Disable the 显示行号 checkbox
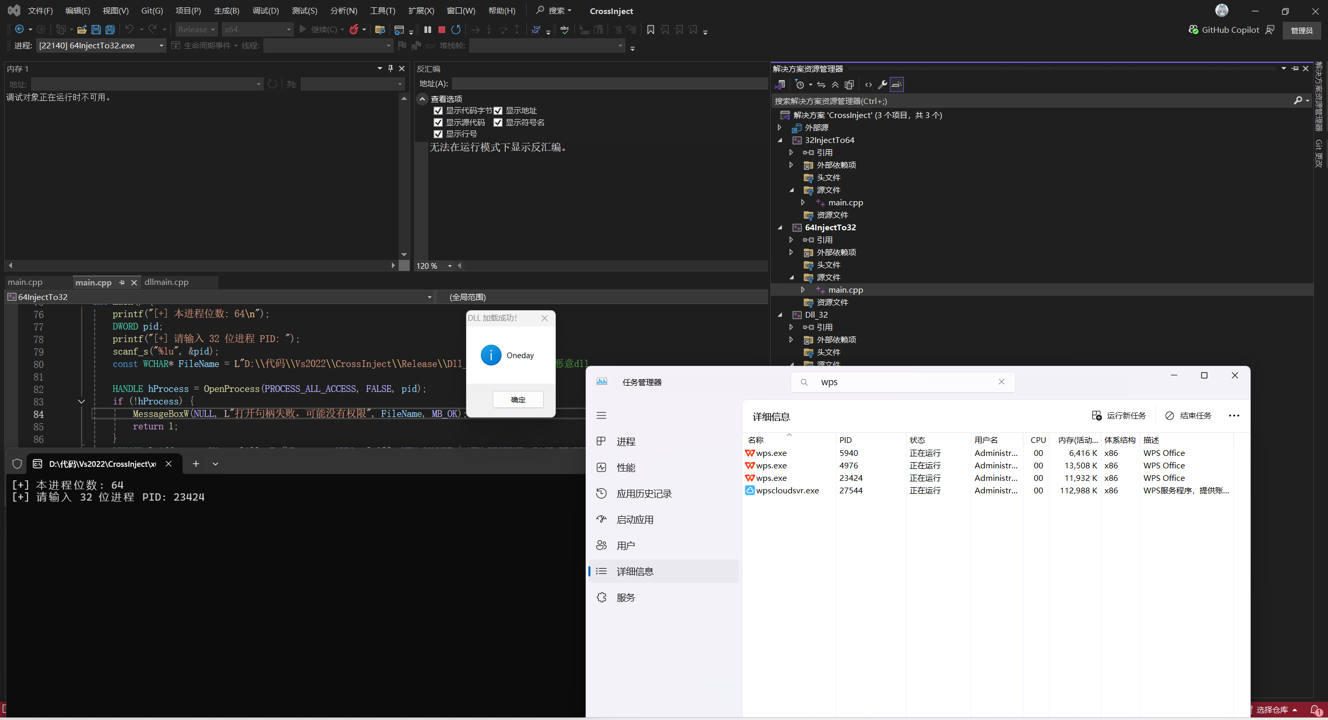This screenshot has width=1328, height=720. pyautogui.click(x=438, y=134)
